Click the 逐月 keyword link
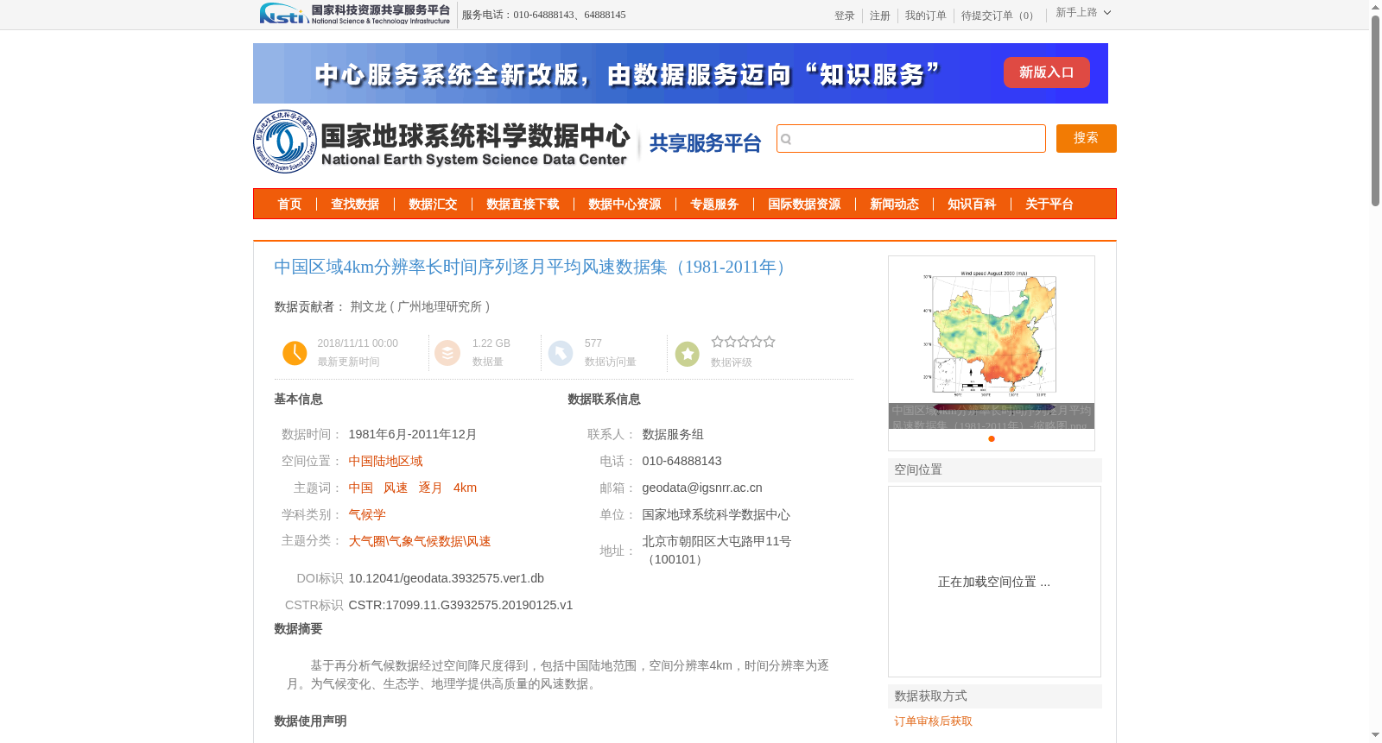 click(431, 488)
